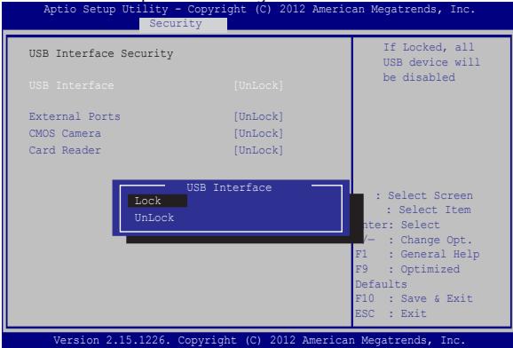This screenshot has width=513, height=348.
Task: Select the Card Reader setting label
Action: click(65, 151)
